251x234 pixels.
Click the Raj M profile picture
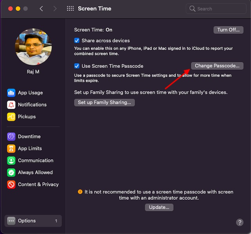point(33,47)
